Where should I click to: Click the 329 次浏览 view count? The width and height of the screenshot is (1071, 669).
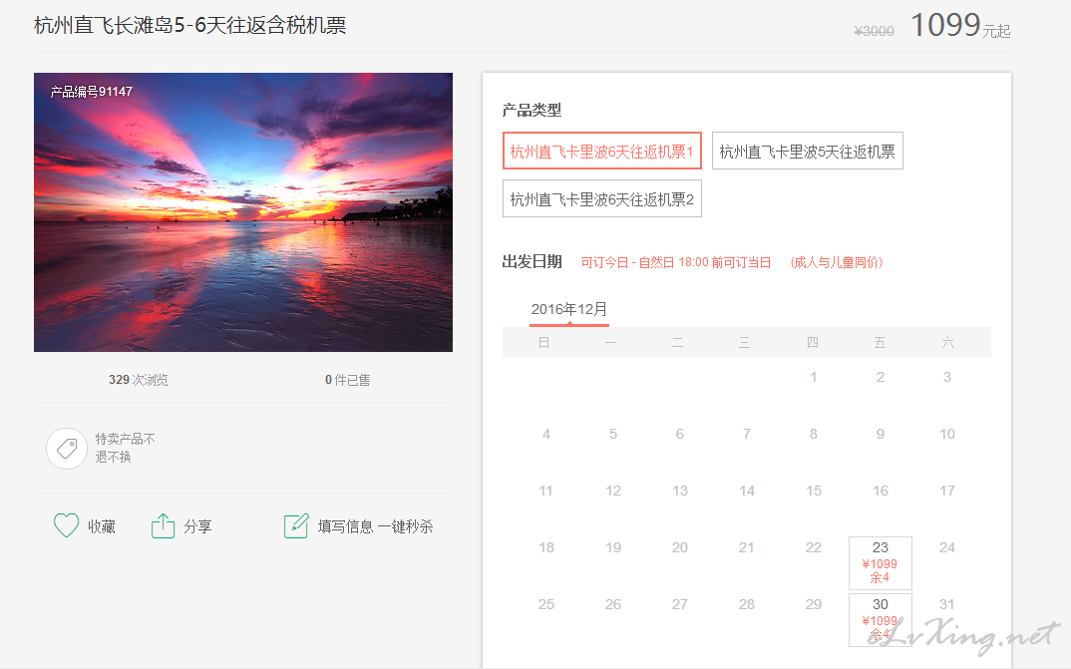point(138,380)
